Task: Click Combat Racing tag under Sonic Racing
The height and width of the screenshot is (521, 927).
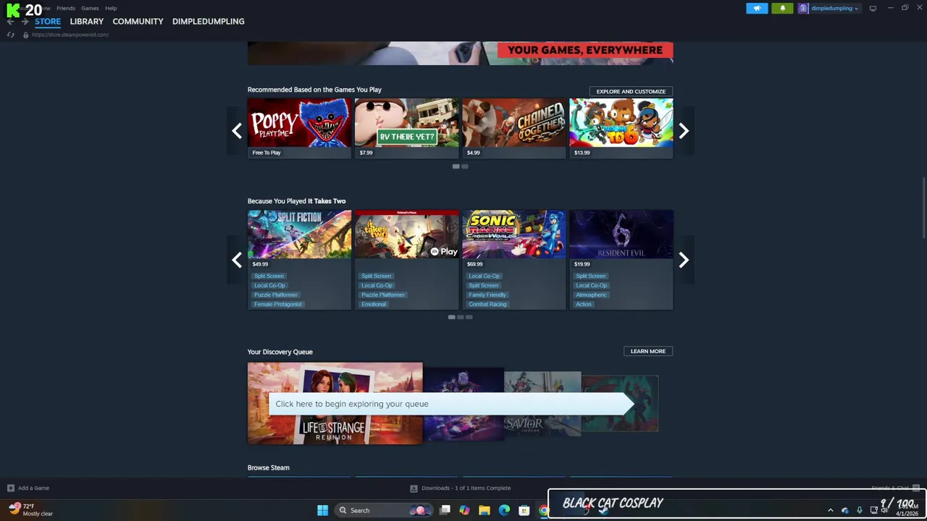Action: (487, 305)
